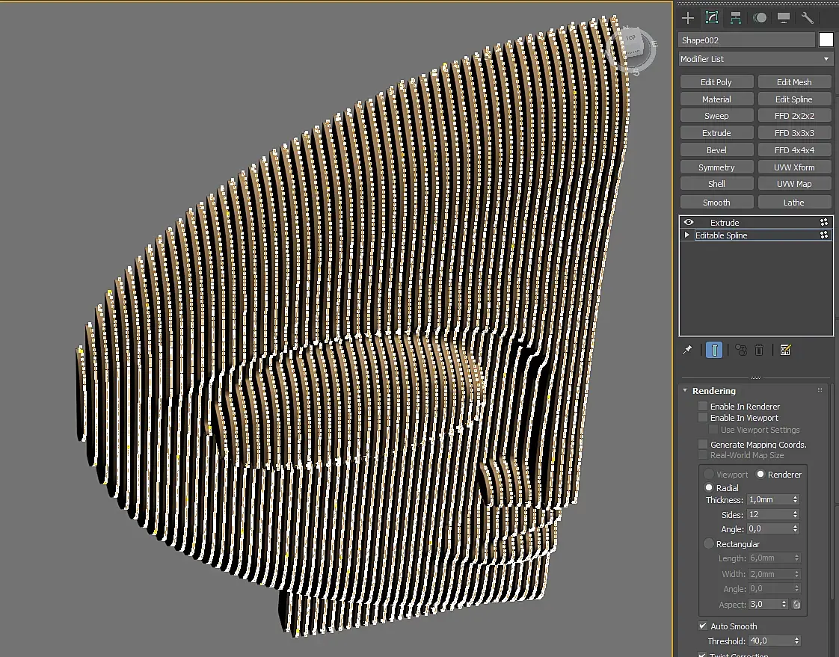This screenshot has height=657, width=839.
Task: Click the Pin Stack icon
Action: pos(687,350)
